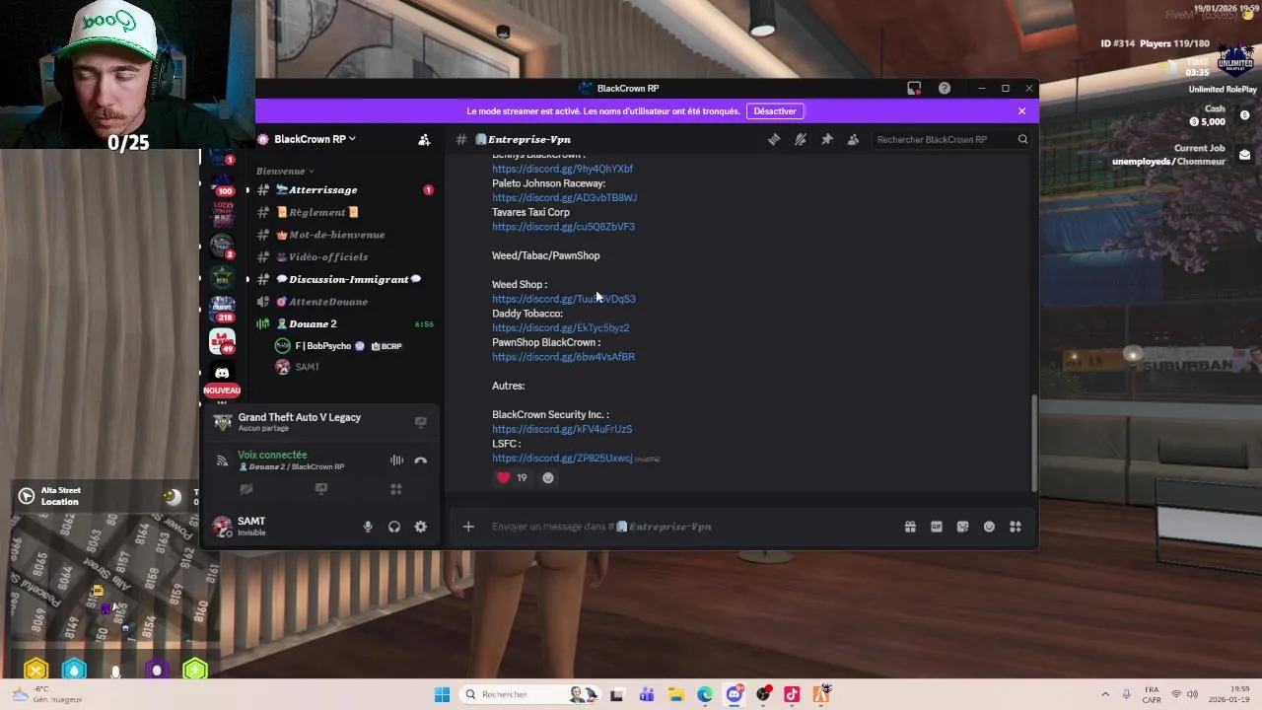Deafen with the headphones icon
This screenshot has height=710, width=1262.
point(394,528)
